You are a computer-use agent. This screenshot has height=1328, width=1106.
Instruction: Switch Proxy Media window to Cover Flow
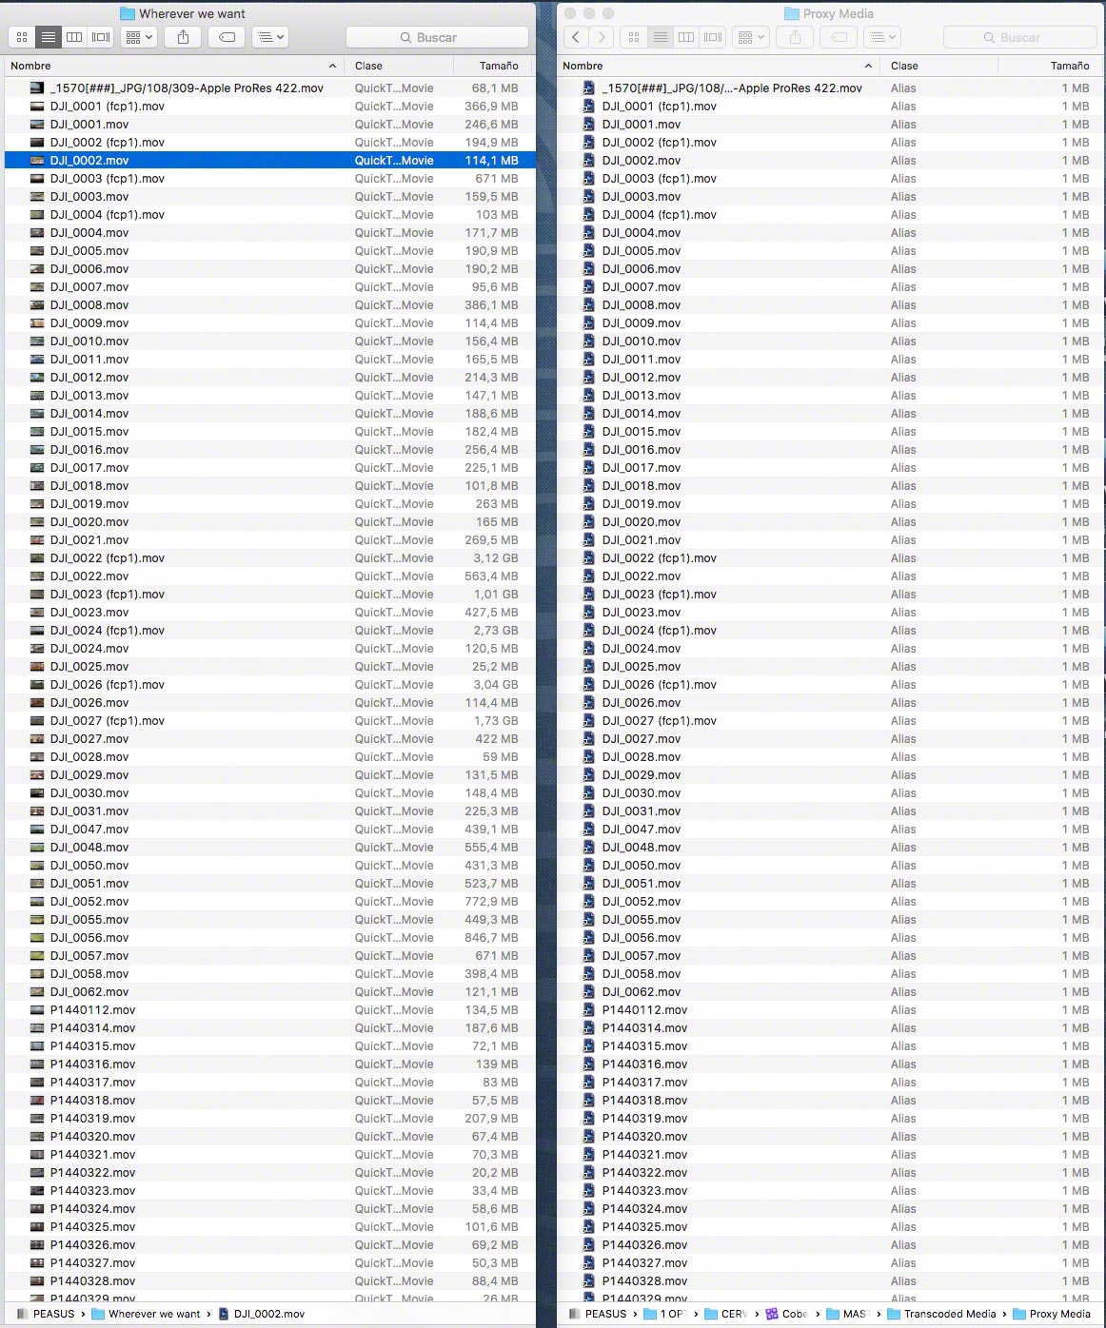coord(713,37)
